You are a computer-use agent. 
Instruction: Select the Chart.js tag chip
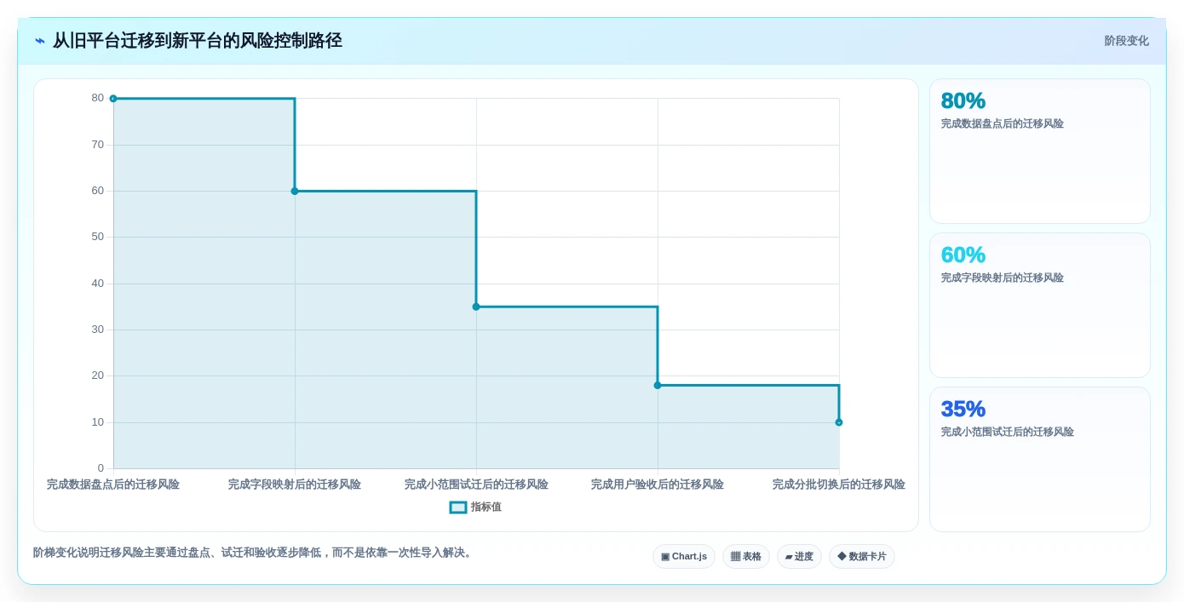(x=684, y=557)
